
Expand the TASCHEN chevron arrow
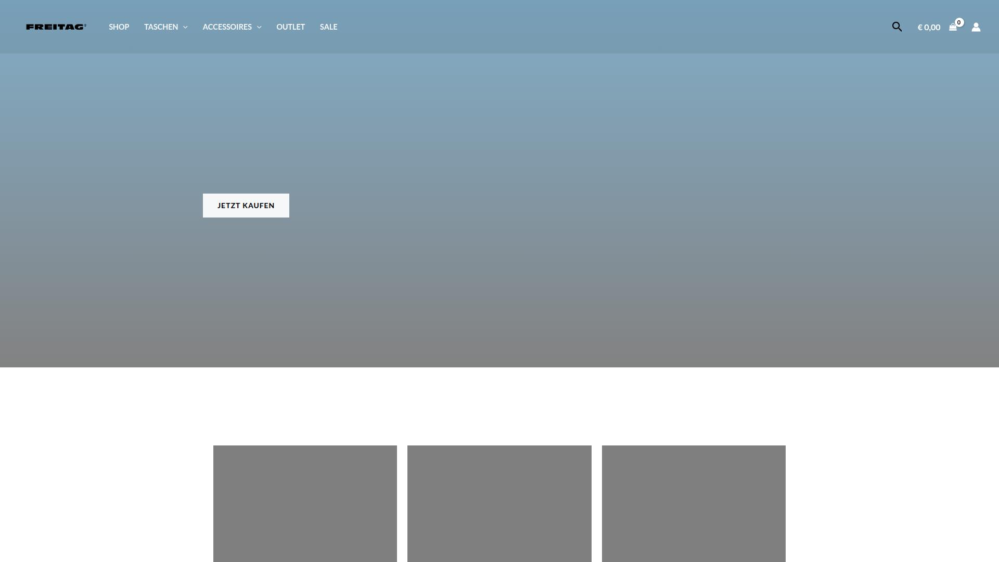coord(185,27)
